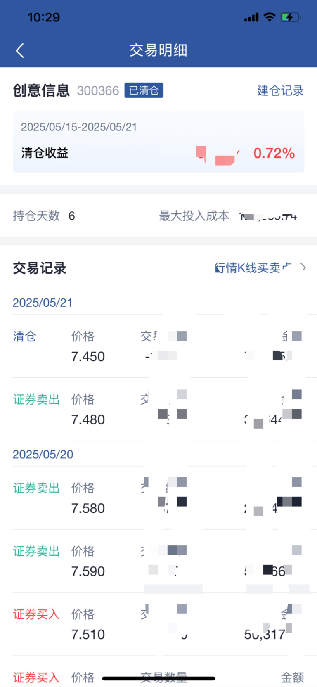The image size is (317, 687).
Task: Open the 证券卖出 record at 7.480
Action: (158, 410)
